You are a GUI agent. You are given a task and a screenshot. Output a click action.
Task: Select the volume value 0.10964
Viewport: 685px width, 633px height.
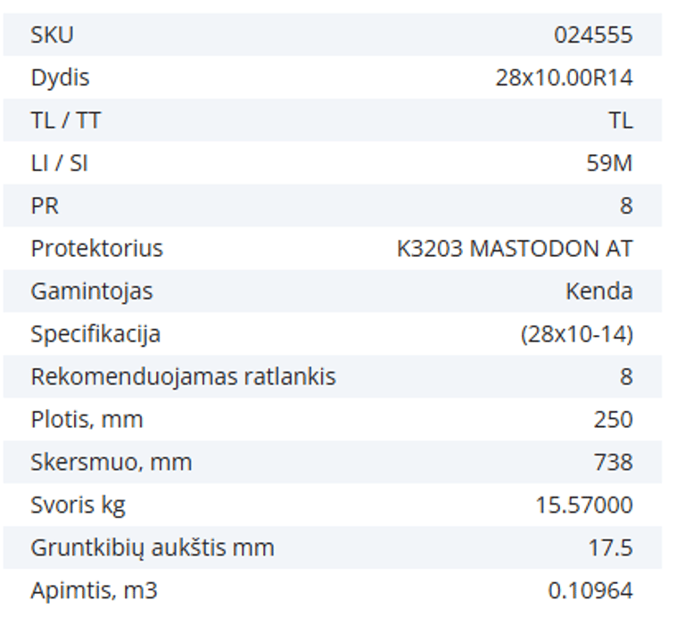pos(590,590)
